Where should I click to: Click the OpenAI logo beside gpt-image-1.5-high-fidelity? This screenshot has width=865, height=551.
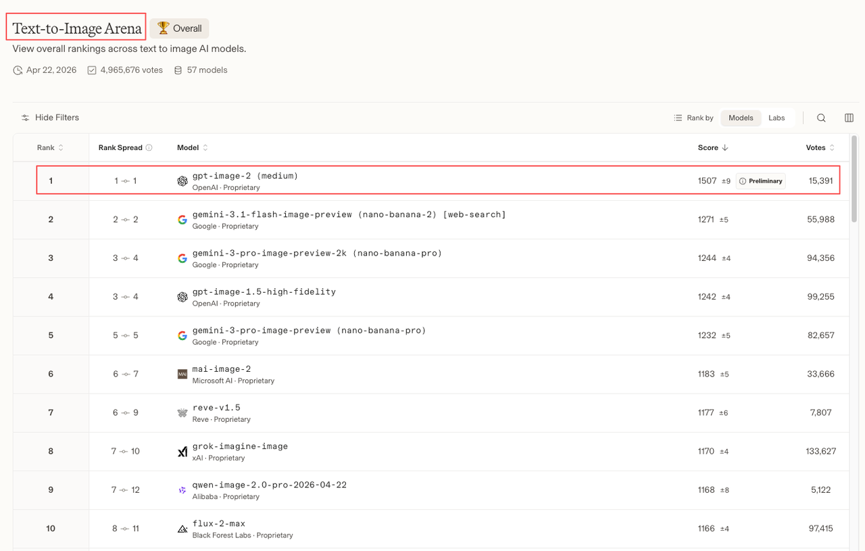point(182,297)
